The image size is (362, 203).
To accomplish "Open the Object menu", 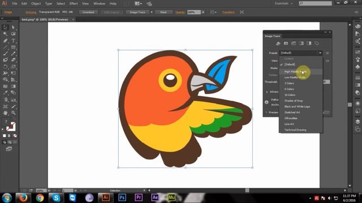I will tap(36, 3).
